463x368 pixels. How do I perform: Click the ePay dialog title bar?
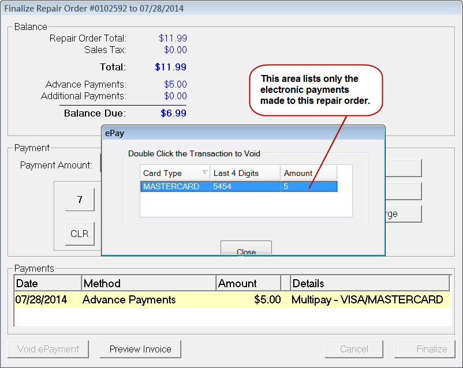coord(242,133)
